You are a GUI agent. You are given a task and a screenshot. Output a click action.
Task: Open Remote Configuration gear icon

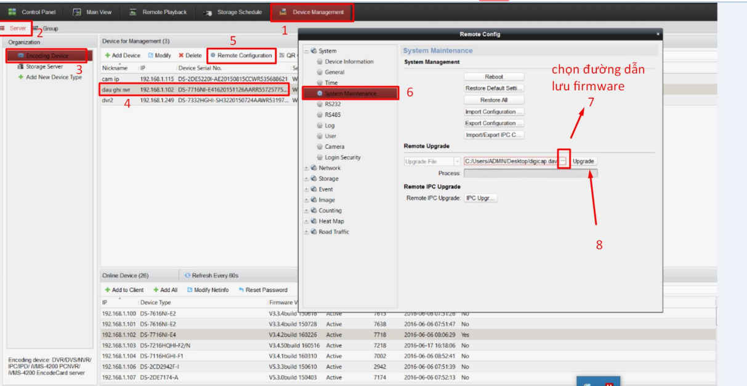pyautogui.click(x=213, y=55)
